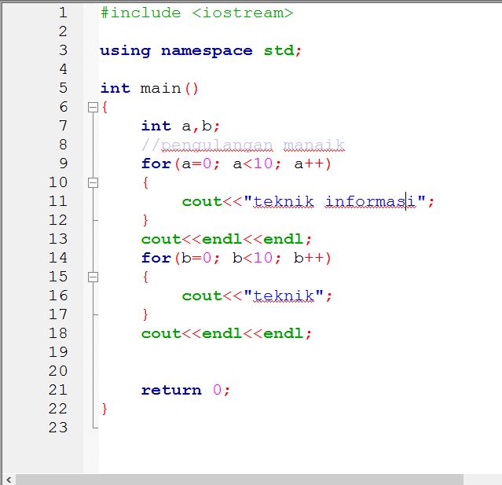Click the comment '//pengulangan manaik'

point(243,145)
